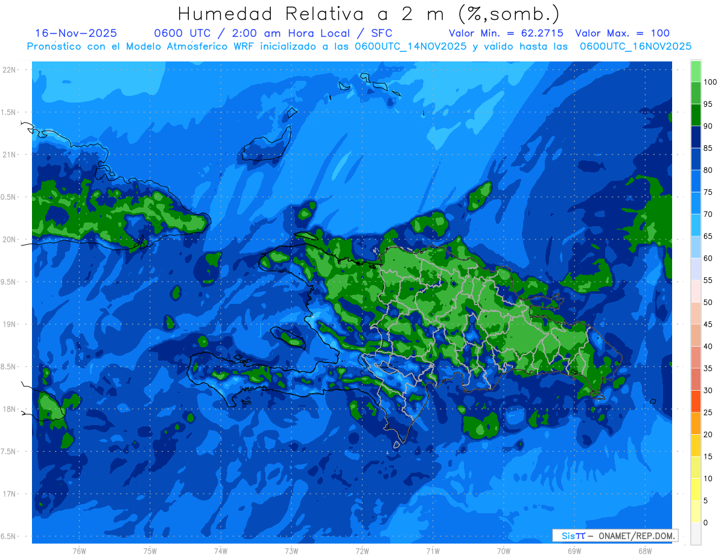Select the red-orange swatch between 25 and 30

coord(696,402)
